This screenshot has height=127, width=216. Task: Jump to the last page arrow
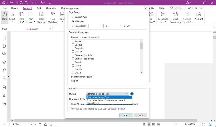pyautogui.click(x=40, y=124)
